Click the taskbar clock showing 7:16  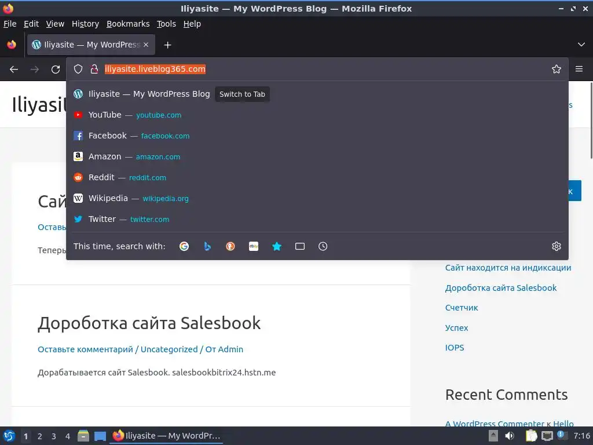[581, 436]
